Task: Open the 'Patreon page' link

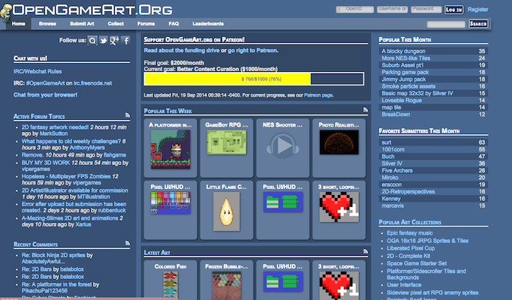Action: pyautogui.click(x=318, y=95)
